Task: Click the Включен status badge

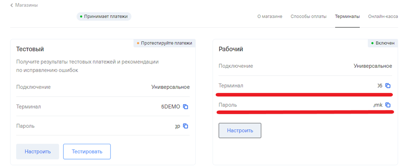Action: (383, 43)
